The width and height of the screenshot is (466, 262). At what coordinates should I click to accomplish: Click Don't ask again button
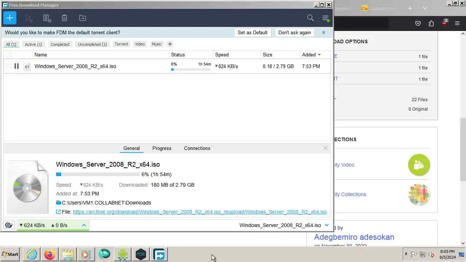295,32
